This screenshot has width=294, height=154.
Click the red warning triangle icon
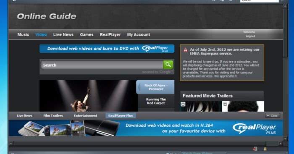click(x=186, y=50)
